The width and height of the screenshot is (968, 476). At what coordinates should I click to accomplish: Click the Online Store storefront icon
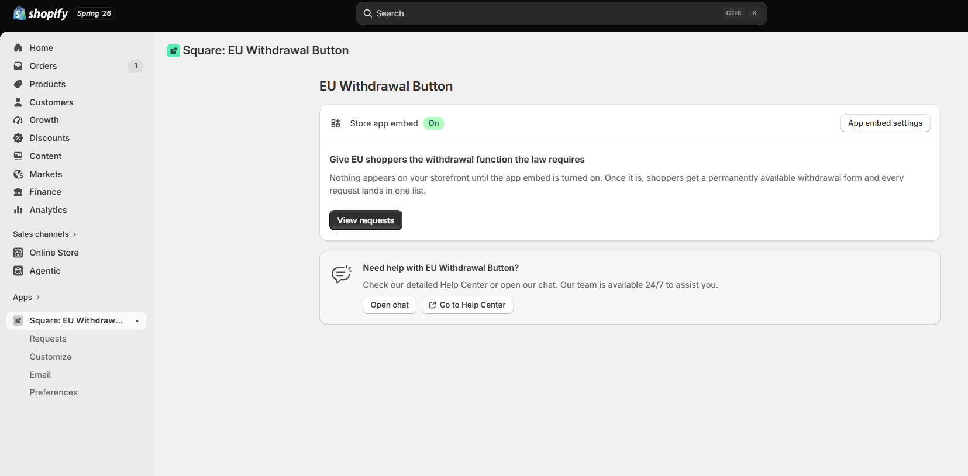coord(18,253)
